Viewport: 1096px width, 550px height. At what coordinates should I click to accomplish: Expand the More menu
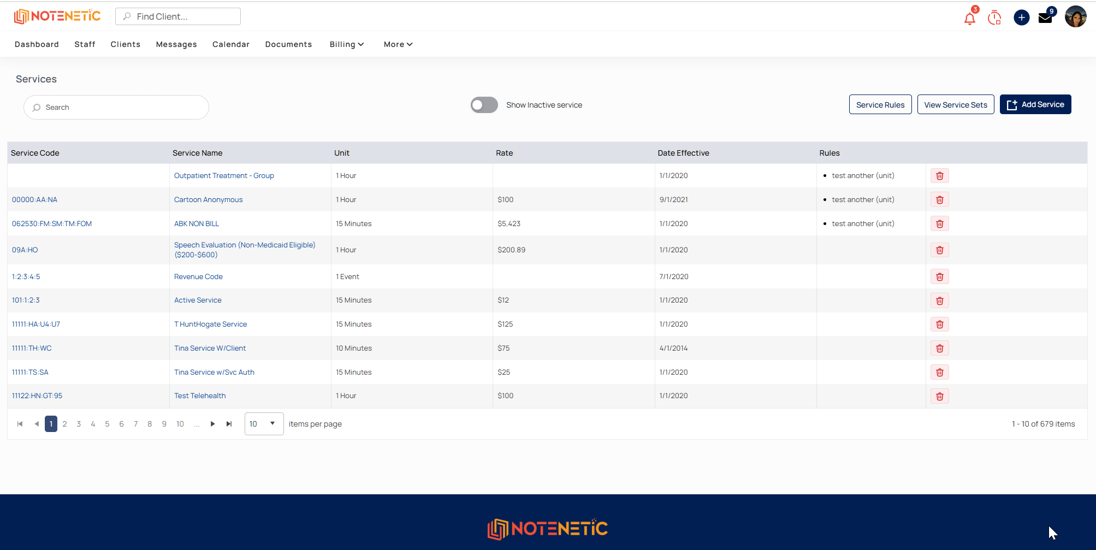398,44
